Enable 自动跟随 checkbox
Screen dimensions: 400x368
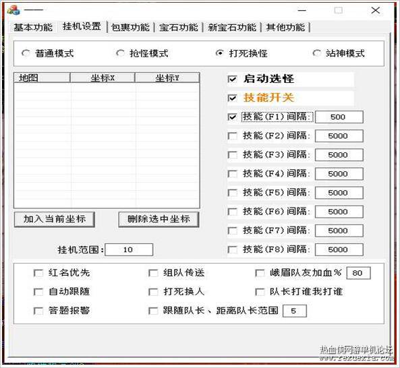click(38, 292)
